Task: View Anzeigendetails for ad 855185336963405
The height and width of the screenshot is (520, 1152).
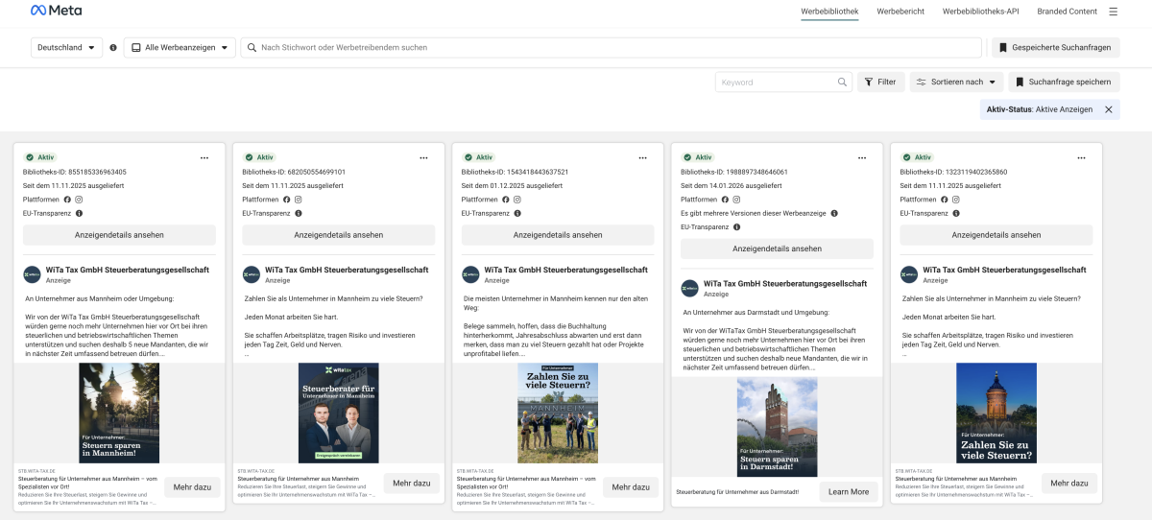Action: [120, 235]
